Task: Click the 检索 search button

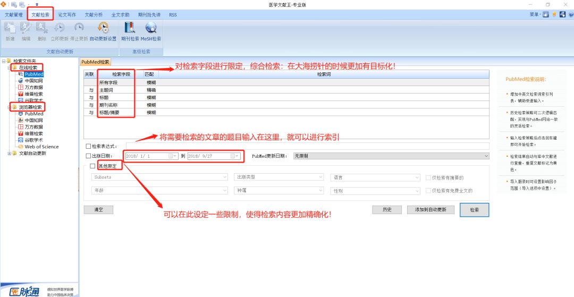Action: pyautogui.click(x=475, y=210)
